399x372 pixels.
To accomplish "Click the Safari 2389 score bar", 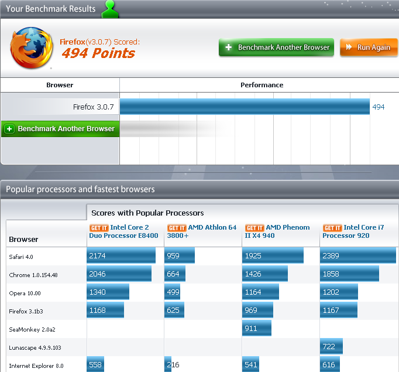I will [x=358, y=255].
